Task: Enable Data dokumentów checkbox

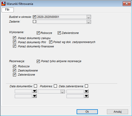Action: coord(35,86)
